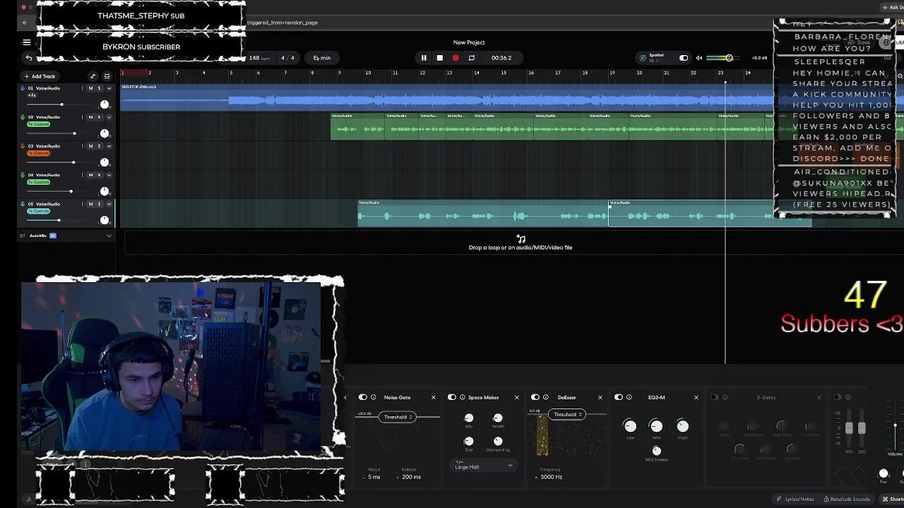904x508 pixels.
Task: Expand track 05 options chevron
Action: pyautogui.click(x=109, y=204)
